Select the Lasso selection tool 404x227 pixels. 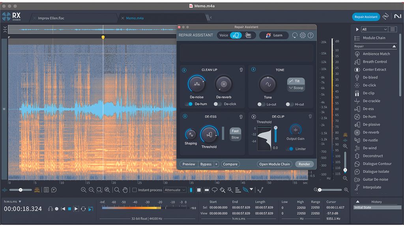215,190
